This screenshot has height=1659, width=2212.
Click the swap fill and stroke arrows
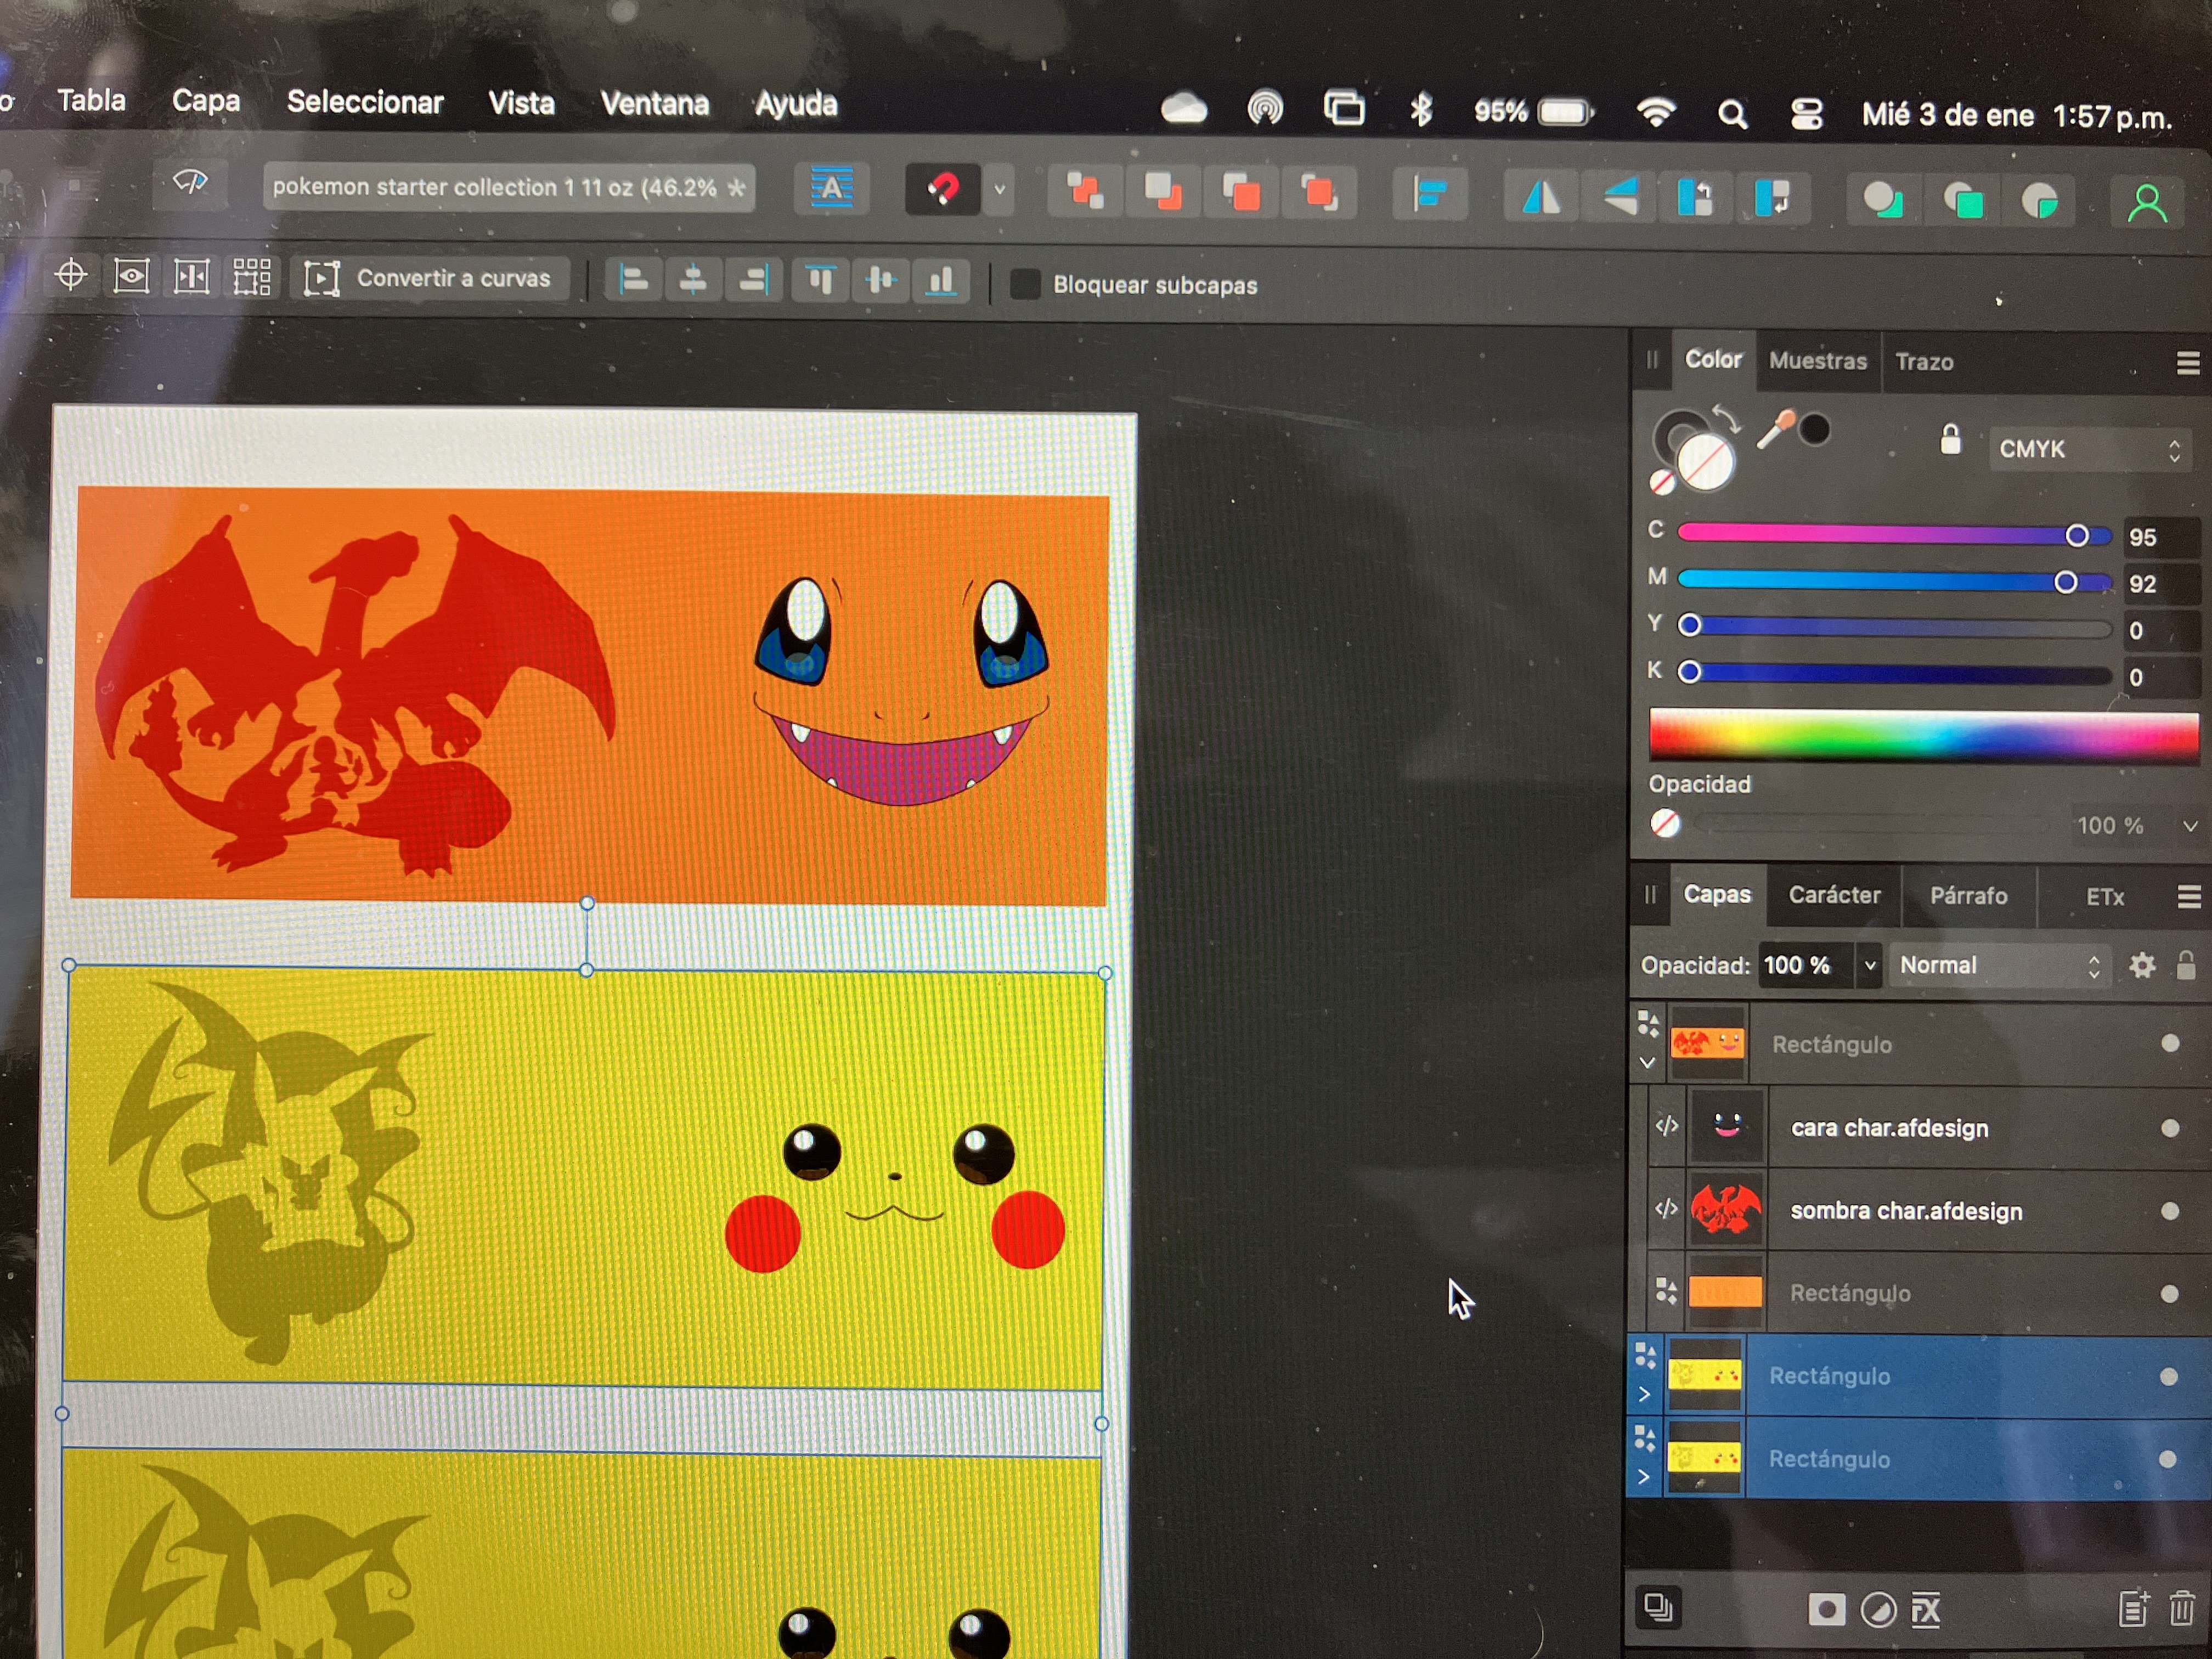1727,418
